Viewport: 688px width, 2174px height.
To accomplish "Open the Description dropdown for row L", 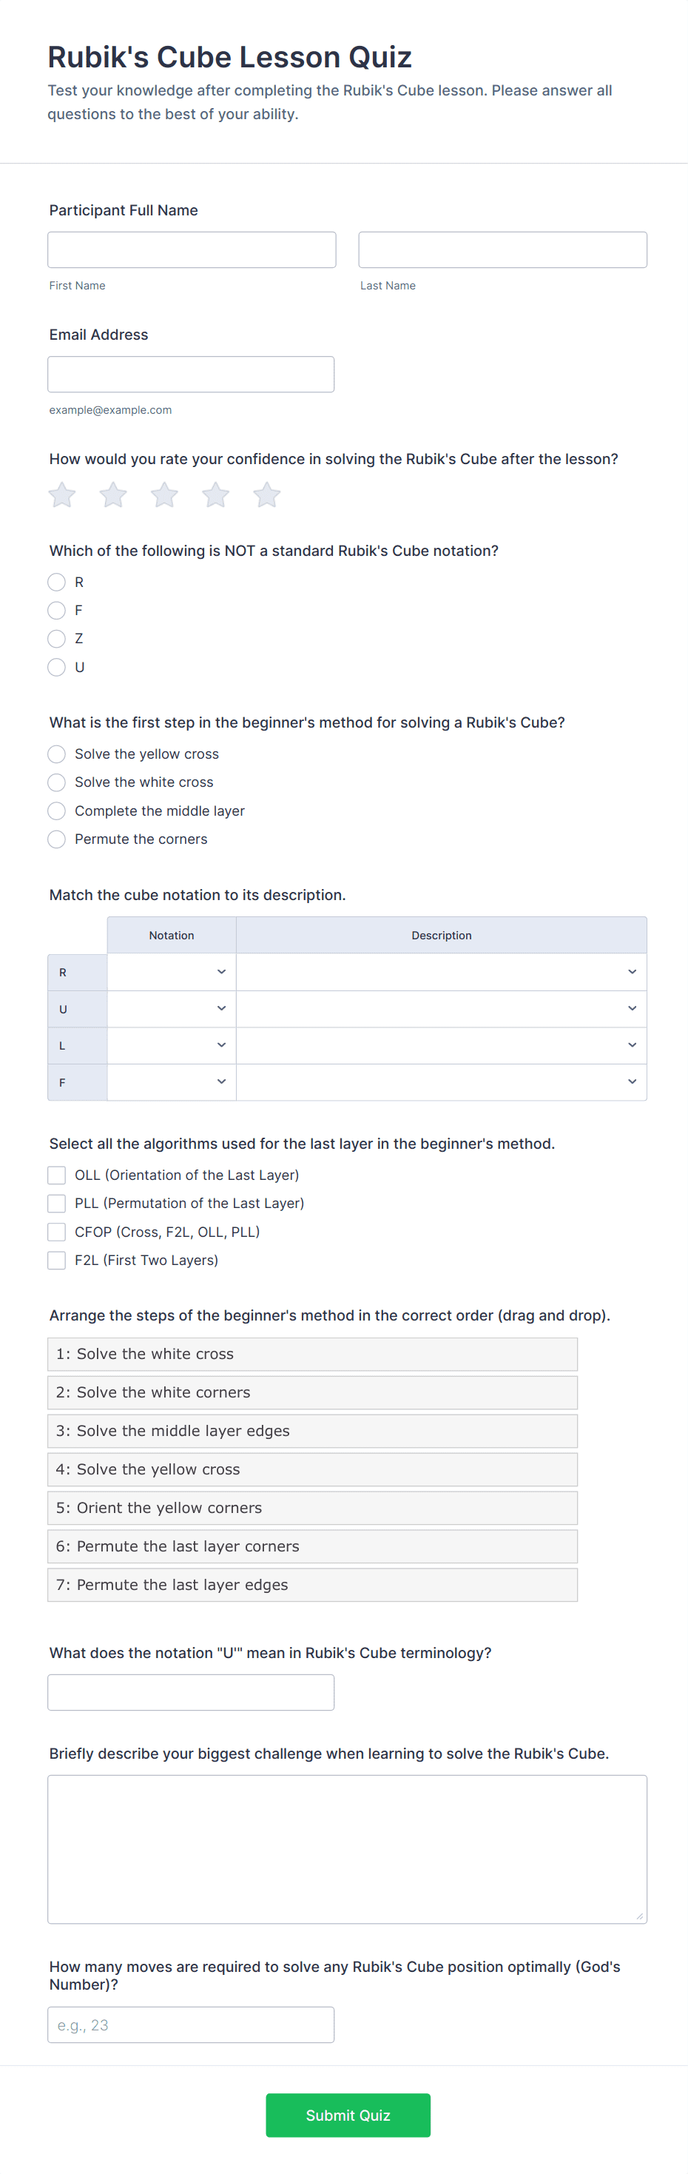I will (x=441, y=1044).
